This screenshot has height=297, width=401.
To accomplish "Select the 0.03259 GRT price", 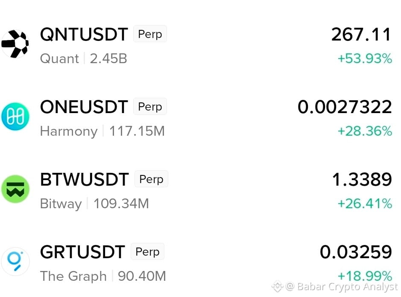I will pos(356,252).
